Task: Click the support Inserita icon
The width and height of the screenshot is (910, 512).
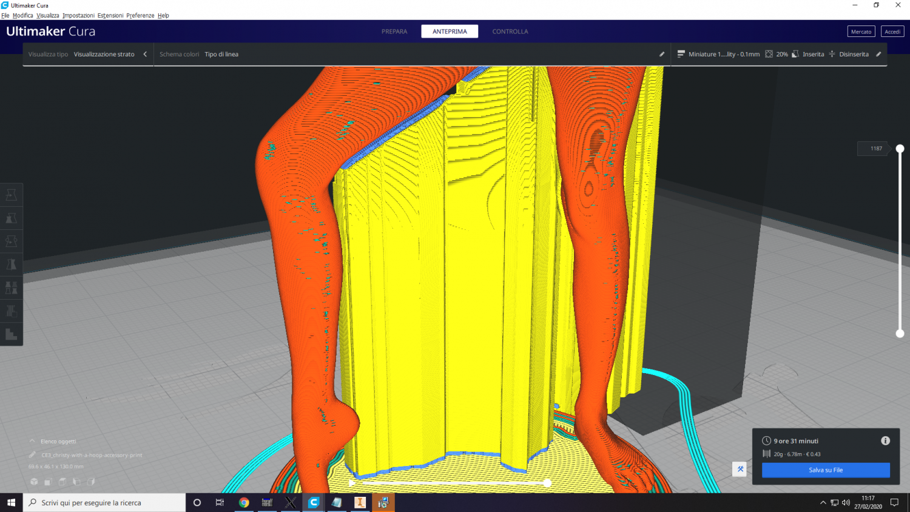Action: coord(795,54)
